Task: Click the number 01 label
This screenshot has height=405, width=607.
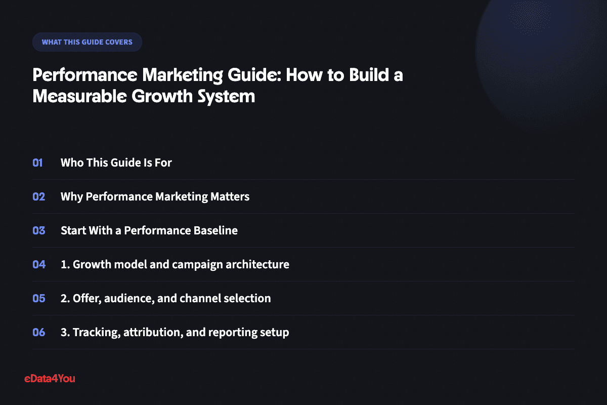Action: coord(38,163)
